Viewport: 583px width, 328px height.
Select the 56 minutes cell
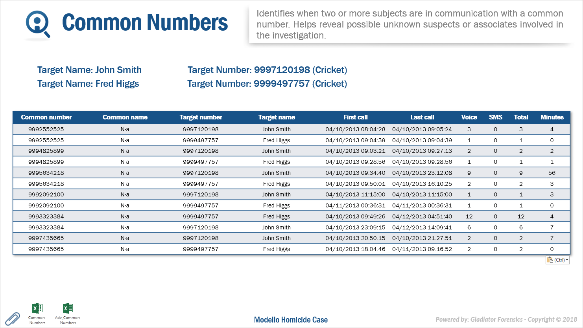(552, 173)
